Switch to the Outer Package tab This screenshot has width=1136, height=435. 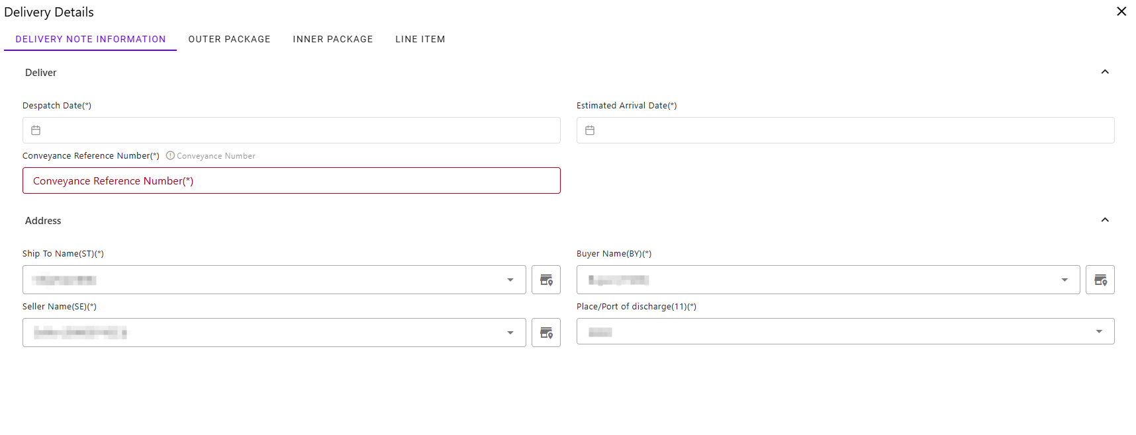pyautogui.click(x=229, y=39)
